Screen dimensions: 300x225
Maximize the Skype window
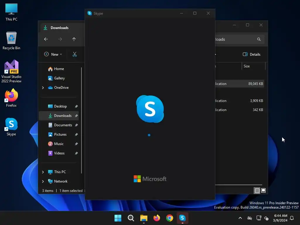tap(195, 13)
